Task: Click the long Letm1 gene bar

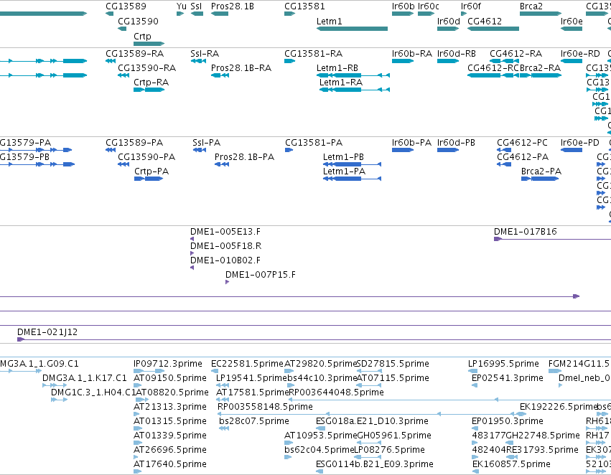Action: tap(352, 29)
